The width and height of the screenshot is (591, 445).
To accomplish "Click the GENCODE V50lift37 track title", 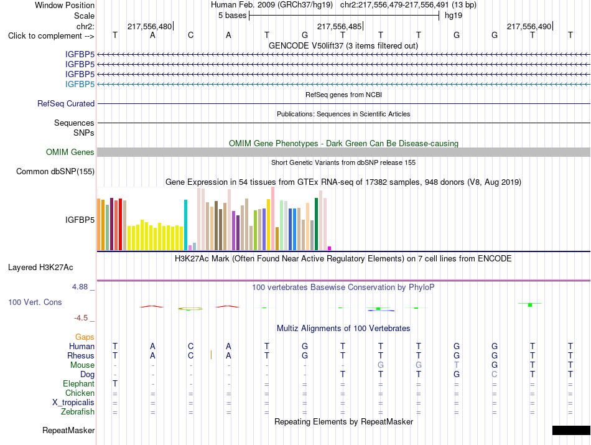I will [343, 45].
